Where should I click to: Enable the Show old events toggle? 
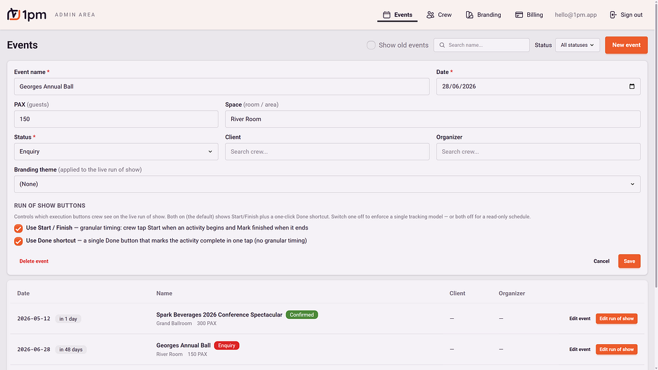coord(371,45)
